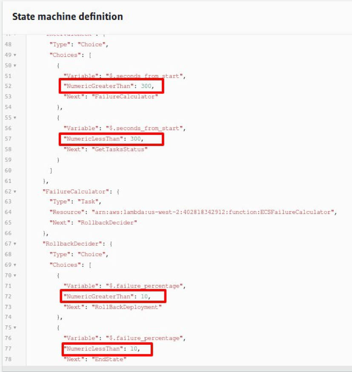Click the NumericGreaterThan 300 value on line 52

[x=146, y=86]
